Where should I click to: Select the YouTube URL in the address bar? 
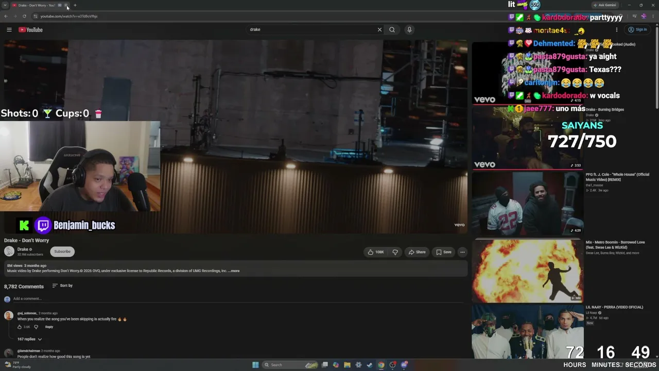[x=69, y=16]
